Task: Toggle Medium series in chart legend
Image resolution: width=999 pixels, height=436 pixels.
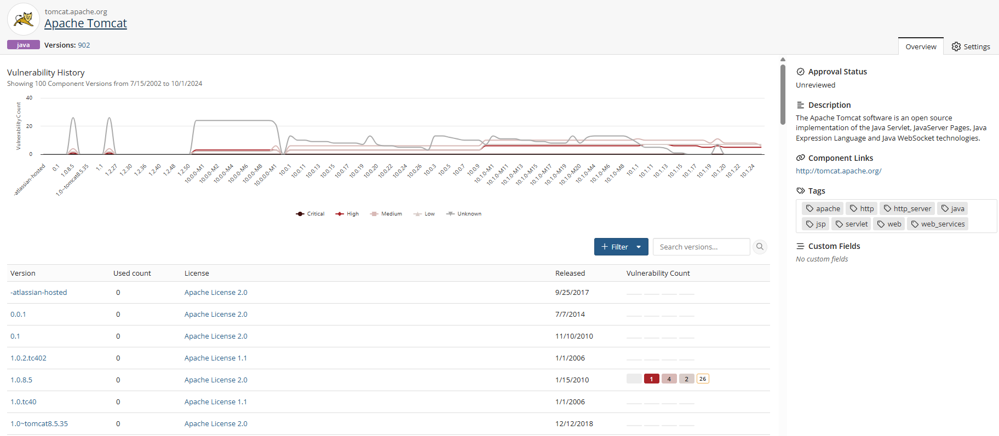Action: [386, 214]
